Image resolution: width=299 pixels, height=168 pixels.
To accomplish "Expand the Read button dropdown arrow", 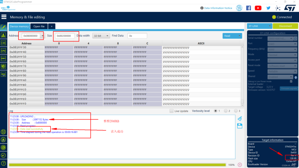I will [239, 36].
